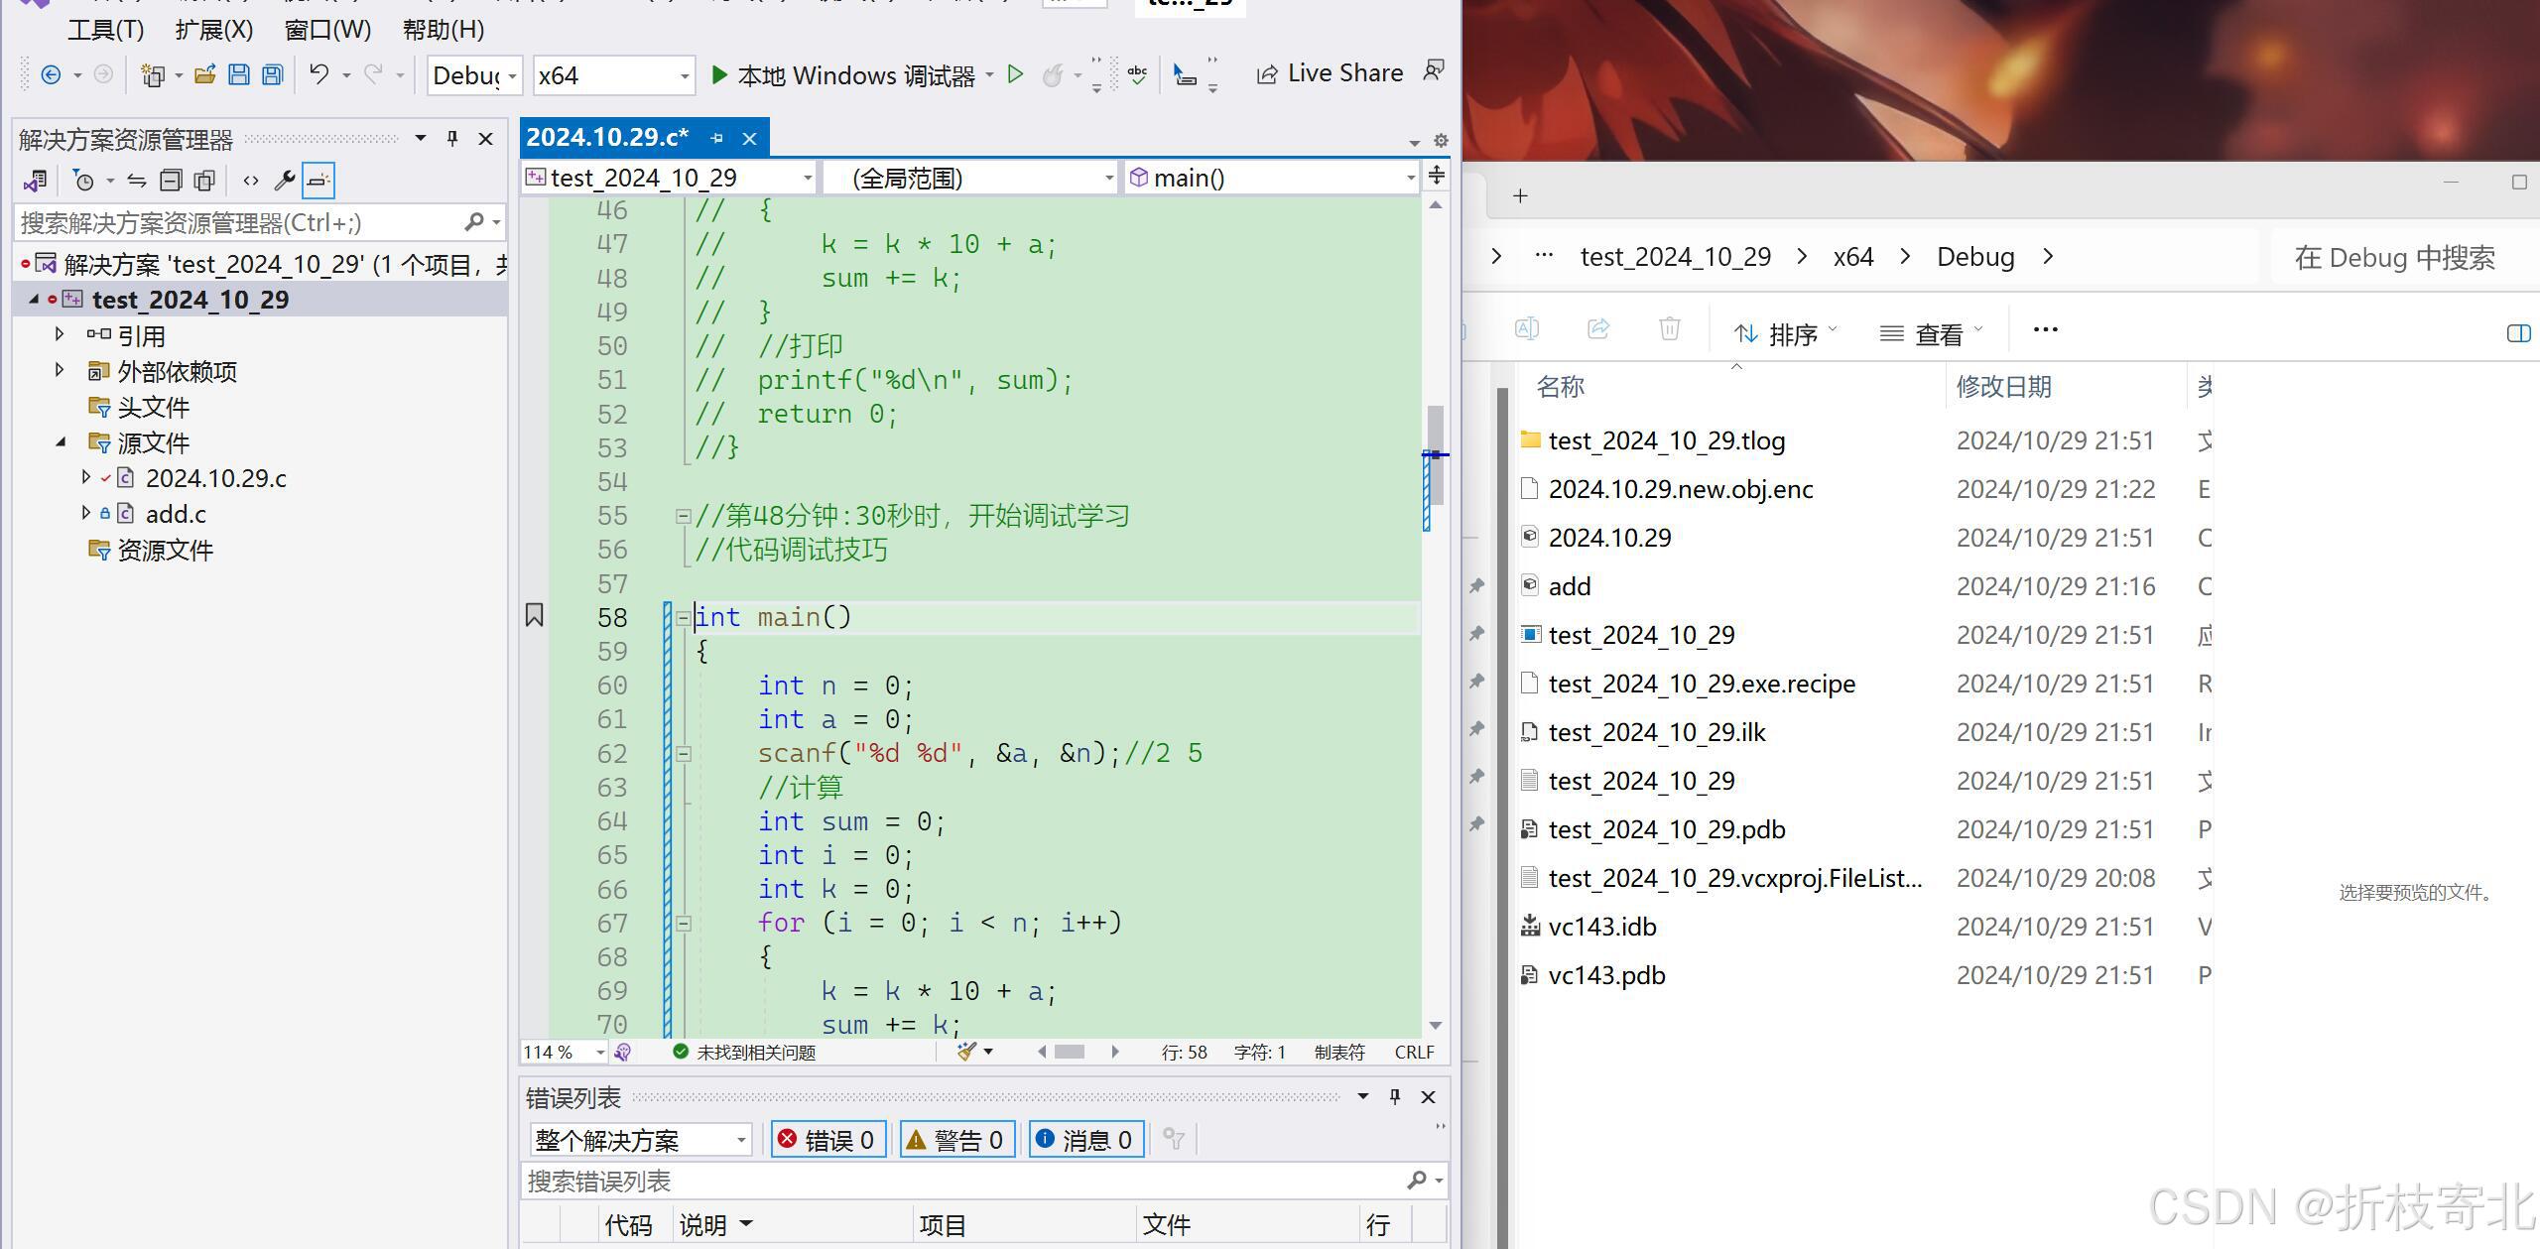
Task: Open the main() member dropdown
Action: [x=1272, y=178]
